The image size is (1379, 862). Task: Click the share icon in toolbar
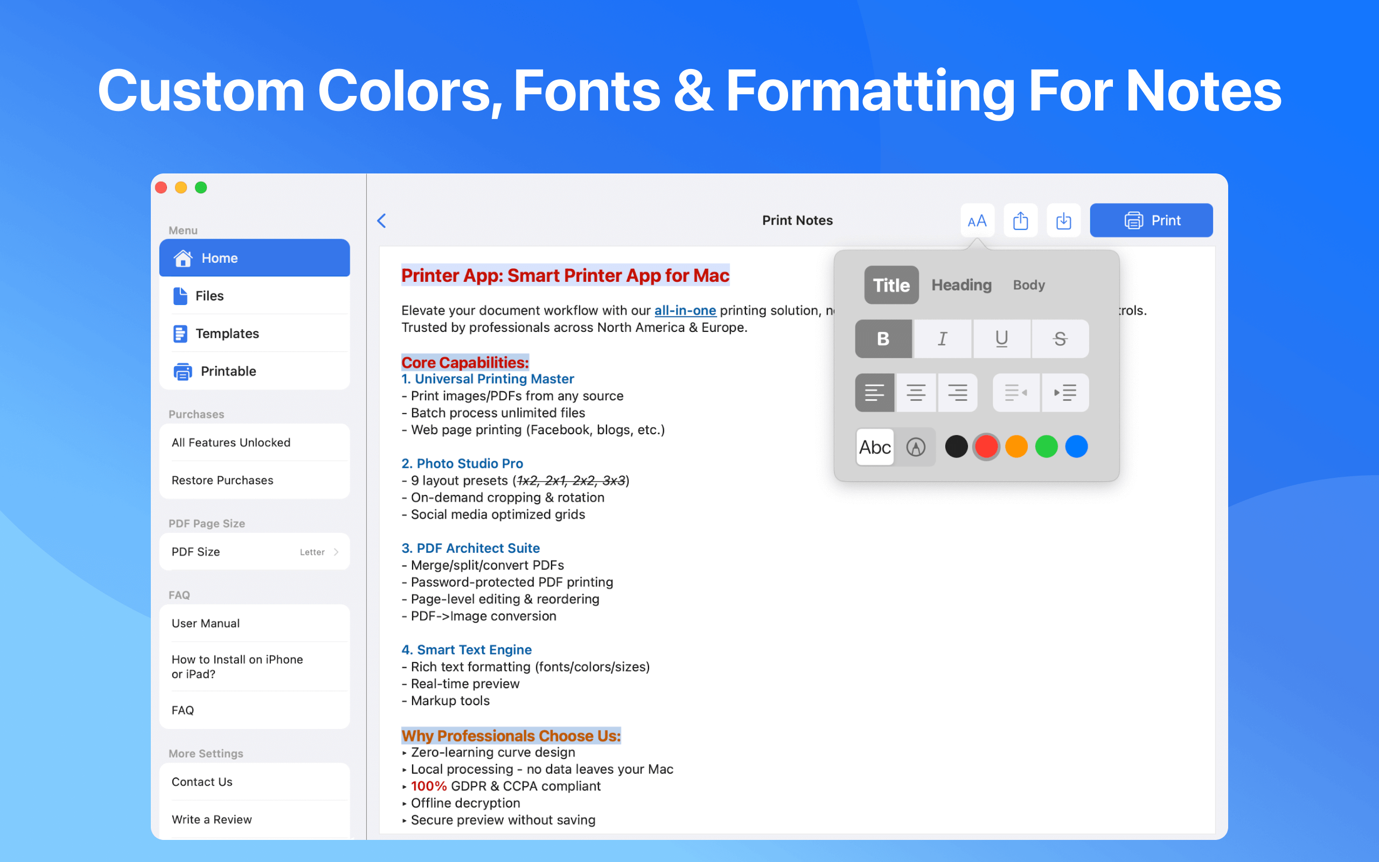coord(1020,221)
